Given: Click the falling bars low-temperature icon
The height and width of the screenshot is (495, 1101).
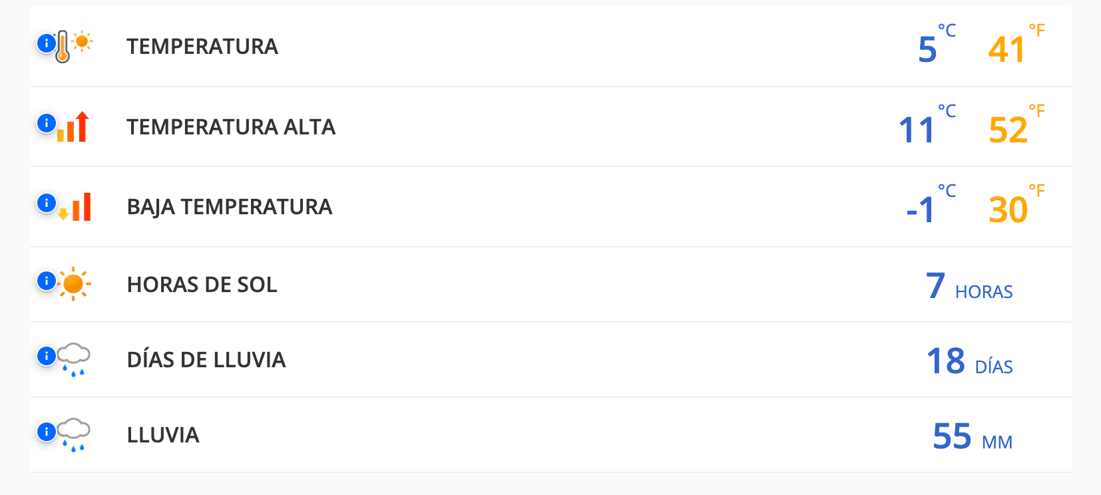Looking at the screenshot, I should (75, 207).
